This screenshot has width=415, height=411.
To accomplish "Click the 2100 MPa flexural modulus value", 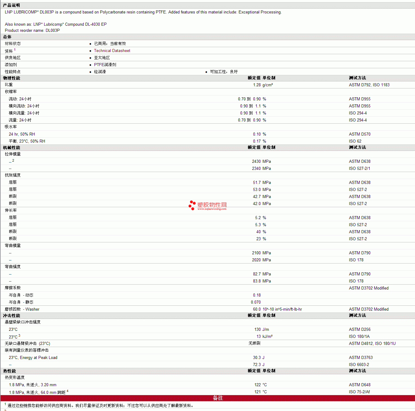I will (261, 253).
